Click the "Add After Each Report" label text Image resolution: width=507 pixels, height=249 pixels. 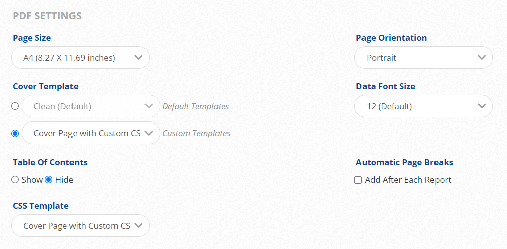point(408,180)
